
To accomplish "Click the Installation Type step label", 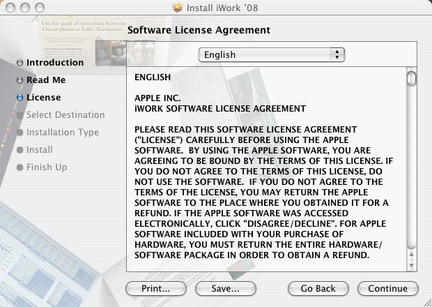I will (x=63, y=133).
